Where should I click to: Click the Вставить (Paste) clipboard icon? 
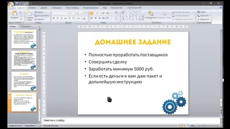point(14,14)
